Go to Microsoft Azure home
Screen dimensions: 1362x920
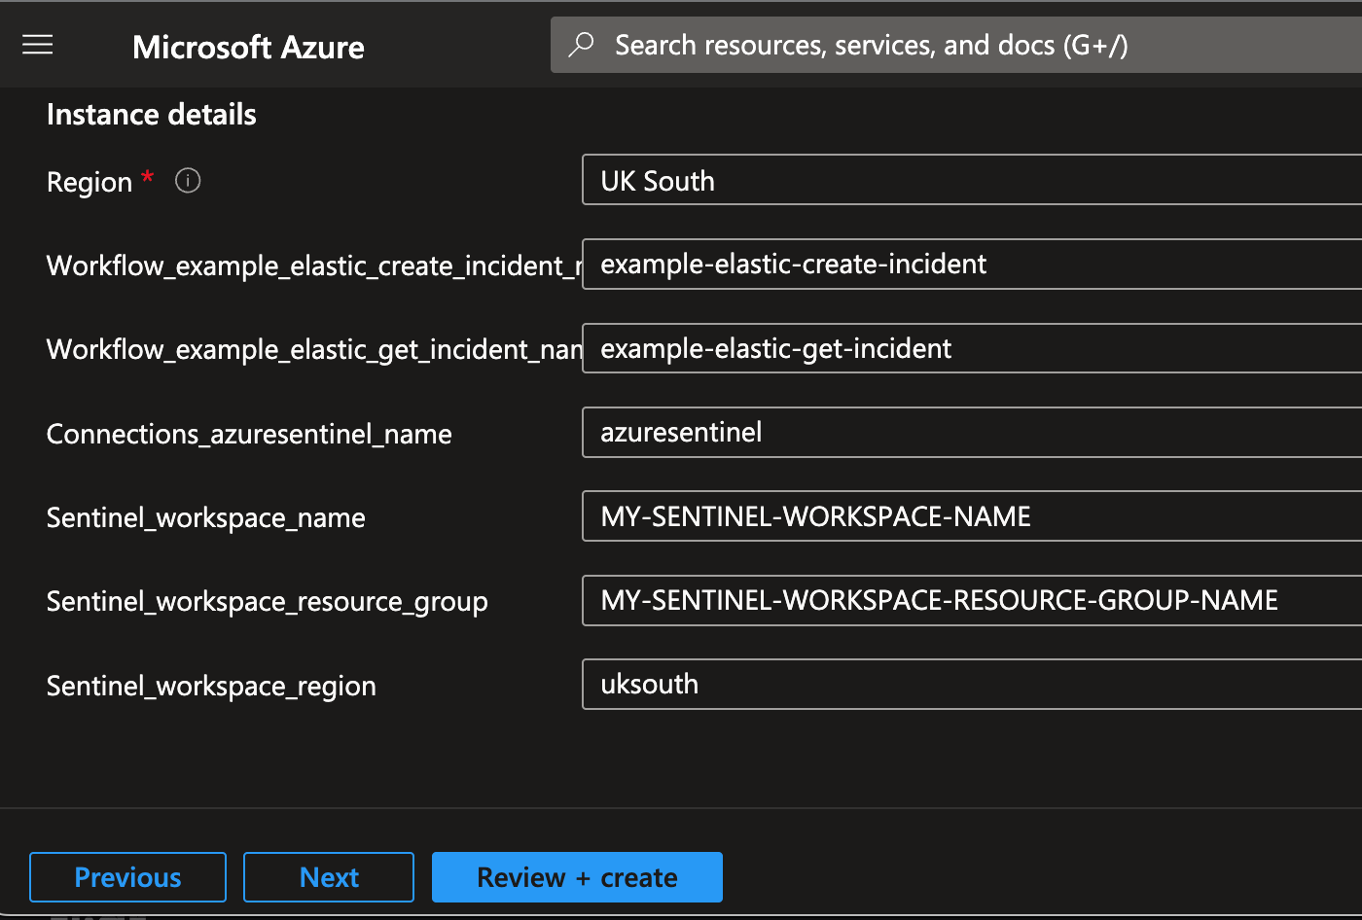point(248,47)
